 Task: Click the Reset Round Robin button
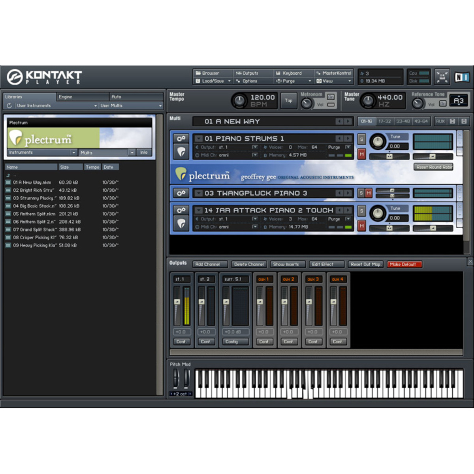[434, 167]
